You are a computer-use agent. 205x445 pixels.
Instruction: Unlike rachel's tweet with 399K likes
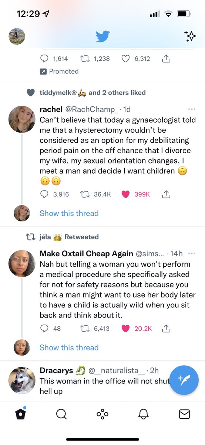(126, 194)
